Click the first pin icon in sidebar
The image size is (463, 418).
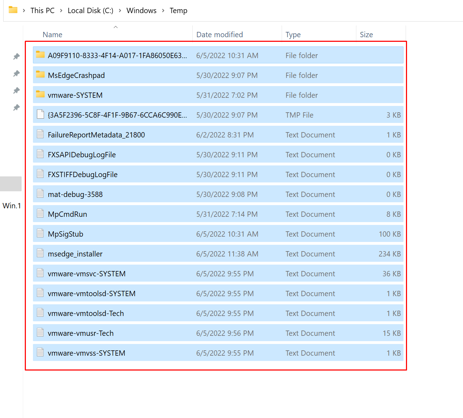[16, 56]
